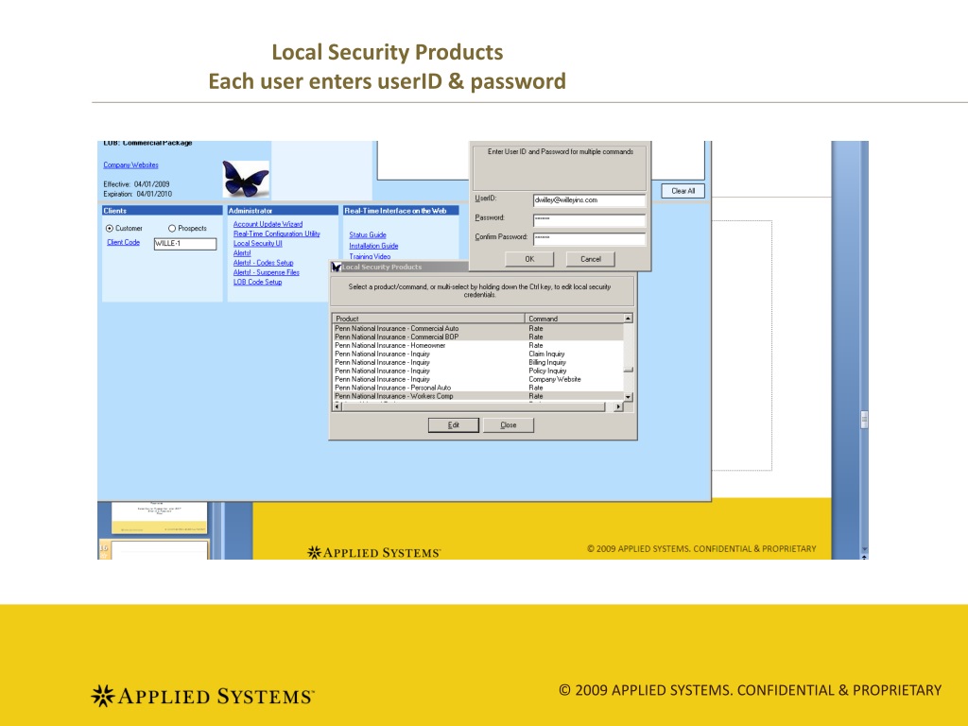This screenshot has width=968, height=726.
Task: Click the Client Code link
Action: pos(124,242)
